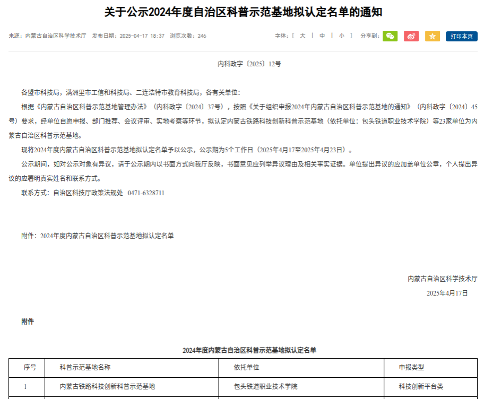The height and width of the screenshot is (399, 484).
Task: Click row number 1 in table
Action: click(x=25, y=386)
